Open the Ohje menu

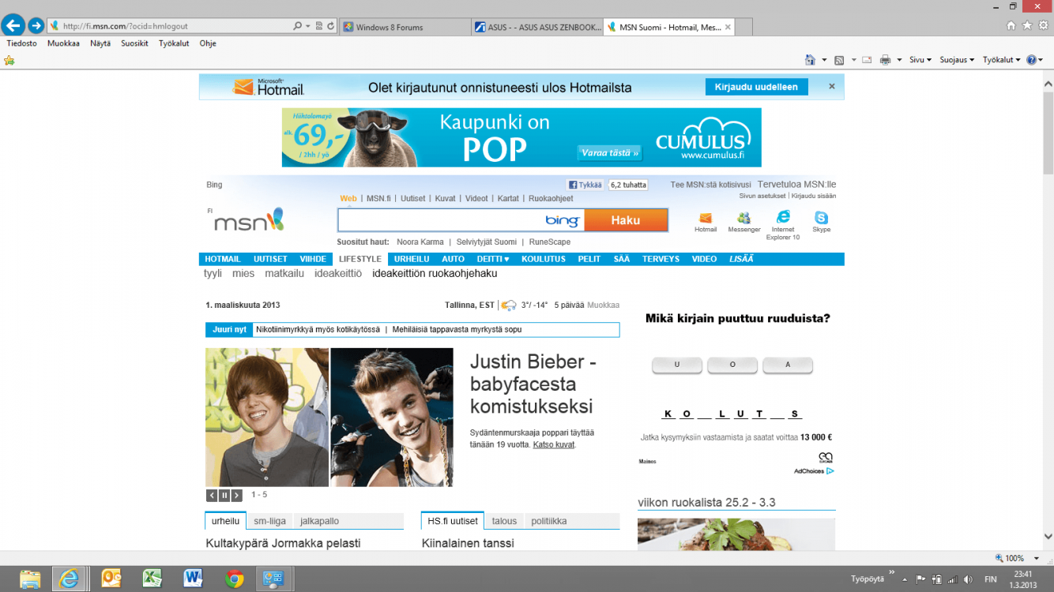click(208, 43)
